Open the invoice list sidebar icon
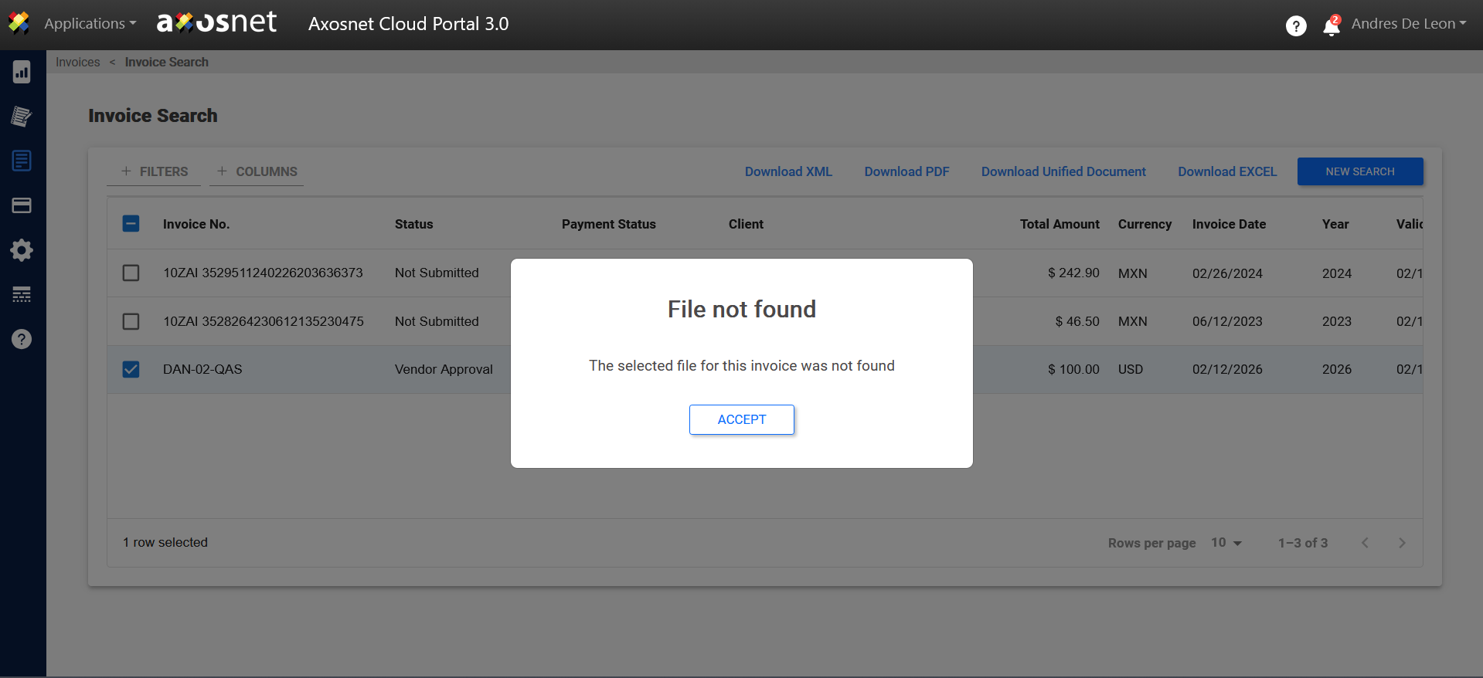Image resolution: width=1483 pixels, height=678 pixels. [22, 161]
